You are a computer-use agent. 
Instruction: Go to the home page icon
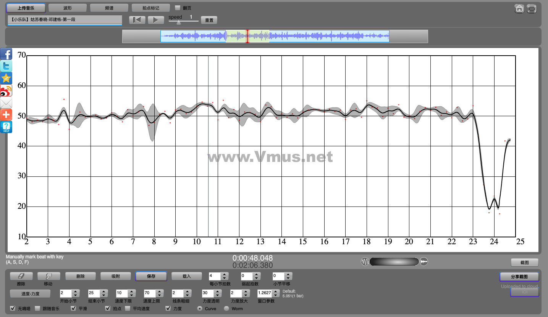519,8
